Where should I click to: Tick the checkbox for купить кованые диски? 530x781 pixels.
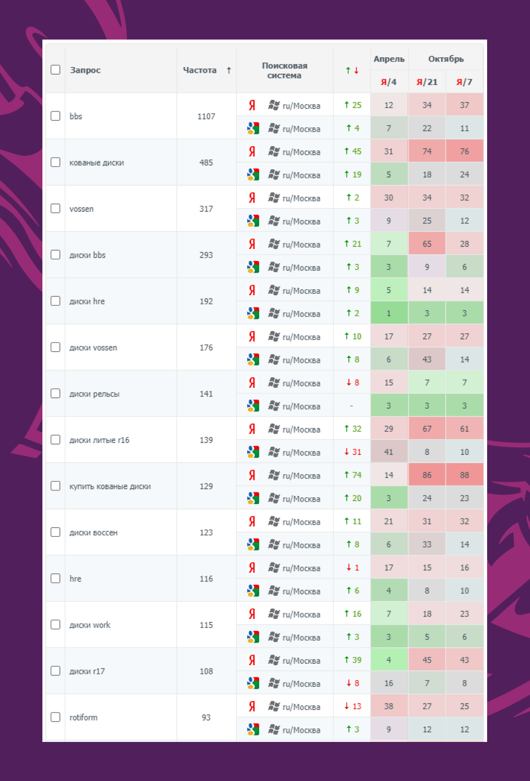(x=55, y=486)
